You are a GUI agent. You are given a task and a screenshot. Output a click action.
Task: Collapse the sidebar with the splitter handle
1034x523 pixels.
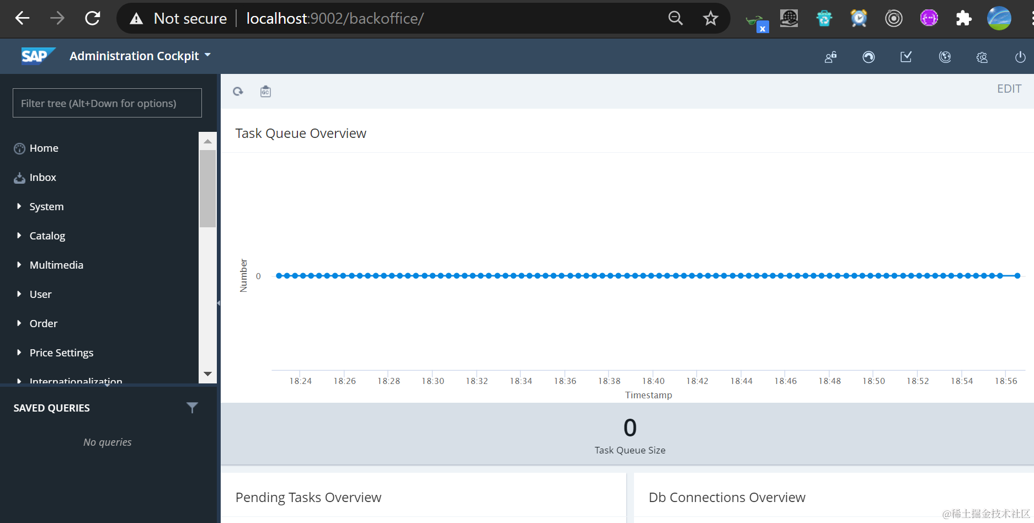(218, 303)
